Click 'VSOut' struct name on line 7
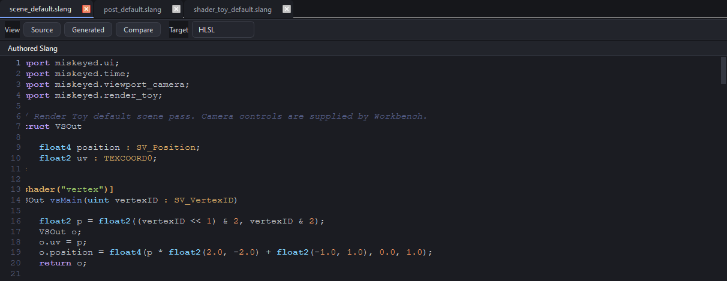Screen dimensions: 727x281 69,126
